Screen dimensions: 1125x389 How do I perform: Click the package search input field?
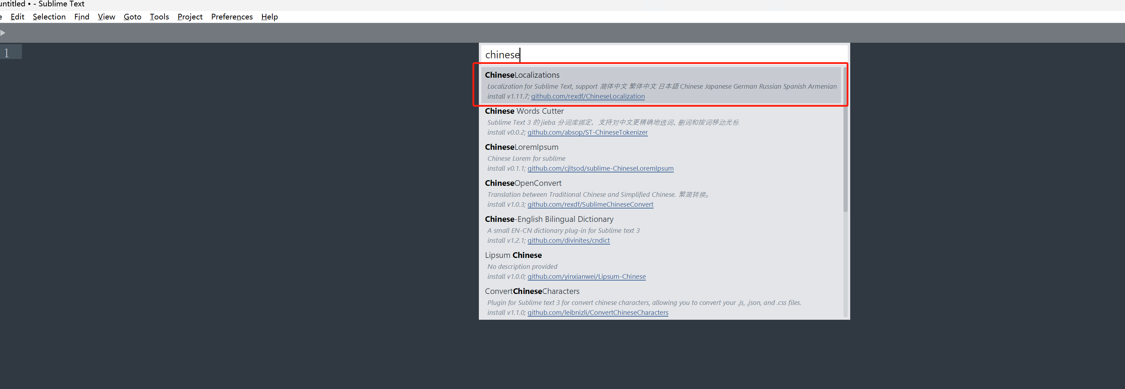(x=664, y=54)
